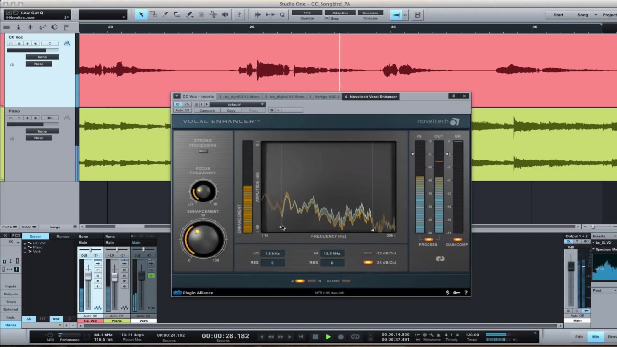This screenshot has height=347, width=617.
Task: Select the Listen speaker tool
Action: coord(225,15)
